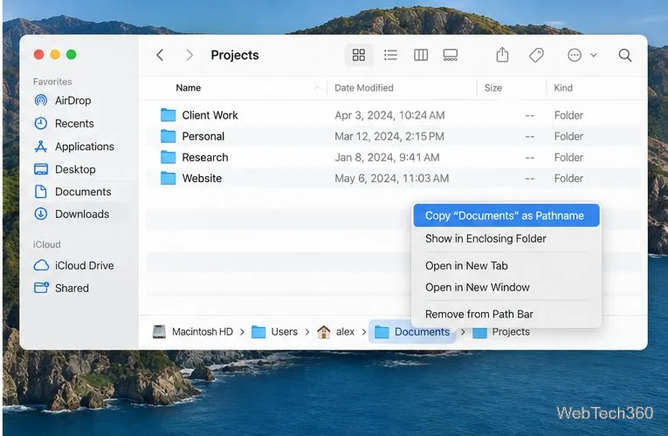Click the Research file name text

coord(205,157)
